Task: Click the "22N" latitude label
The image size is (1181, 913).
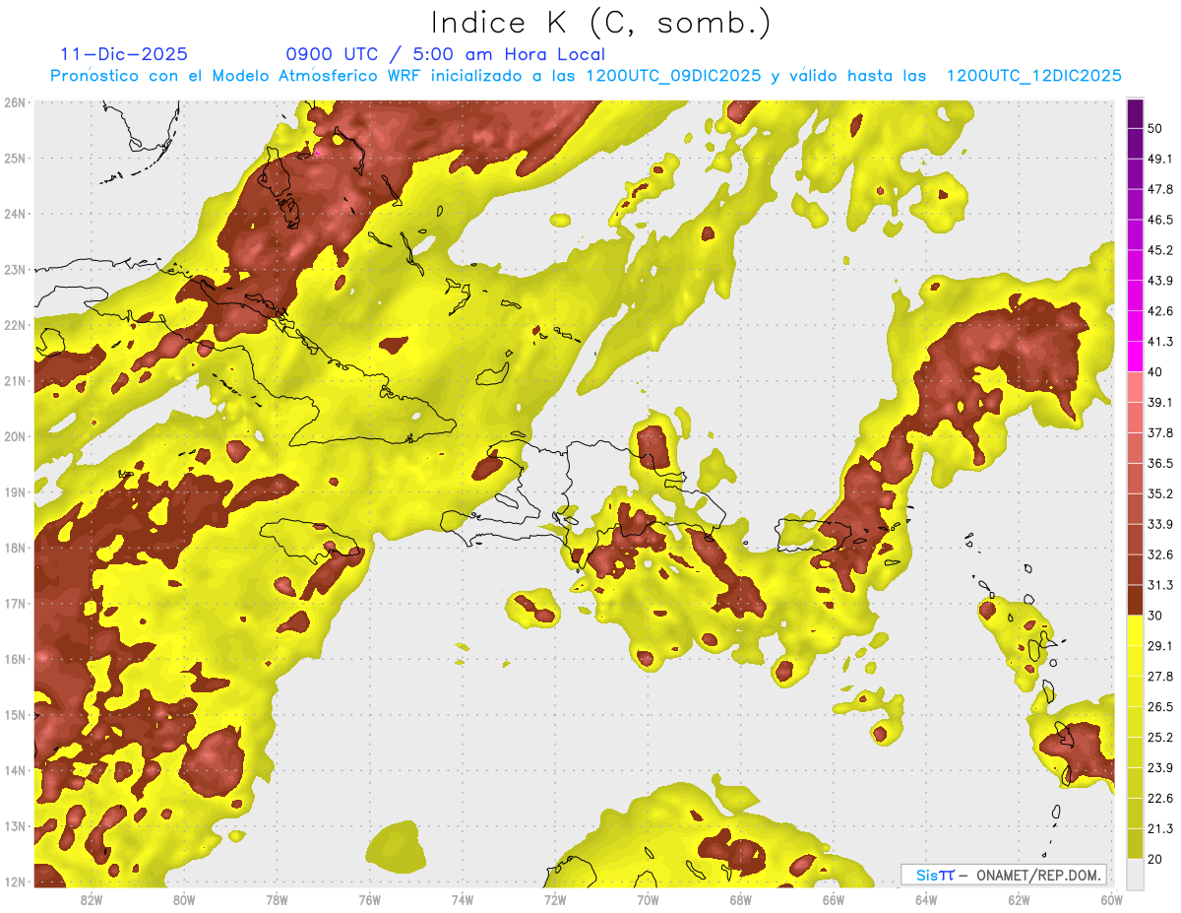Action: (x=14, y=325)
